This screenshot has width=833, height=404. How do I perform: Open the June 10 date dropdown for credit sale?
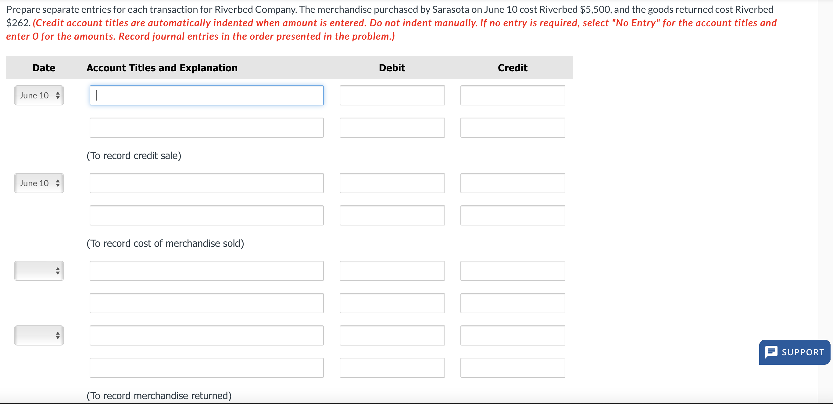click(39, 95)
